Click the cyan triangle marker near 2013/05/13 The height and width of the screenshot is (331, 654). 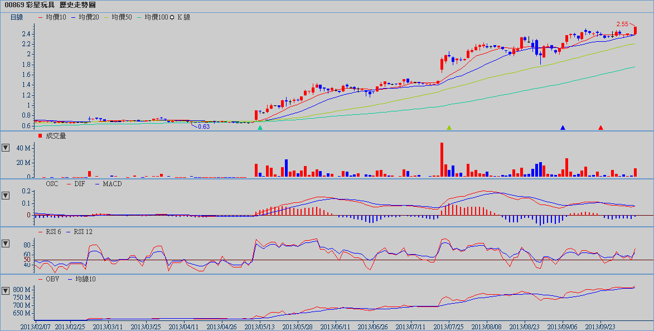click(x=260, y=128)
